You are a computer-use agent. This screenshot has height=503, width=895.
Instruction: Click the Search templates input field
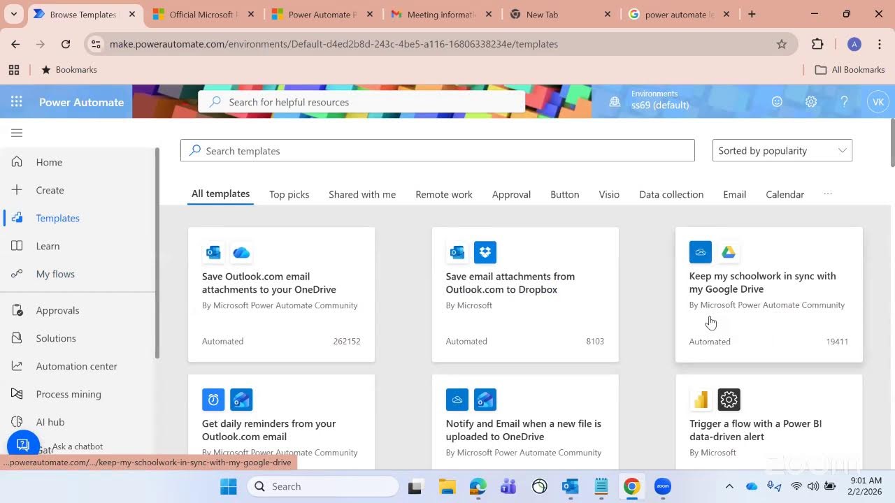coord(438,151)
